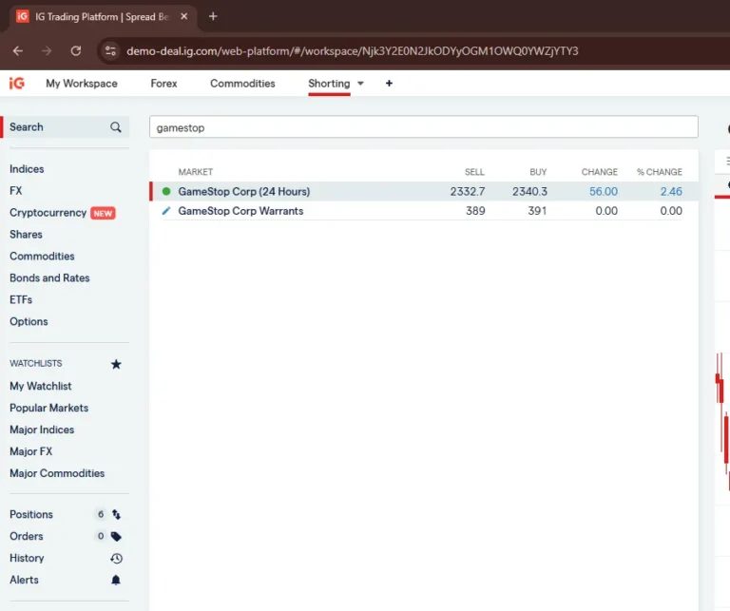Image resolution: width=730 pixels, height=611 pixels.
Task: Click the change value 56.00
Action: tap(604, 191)
